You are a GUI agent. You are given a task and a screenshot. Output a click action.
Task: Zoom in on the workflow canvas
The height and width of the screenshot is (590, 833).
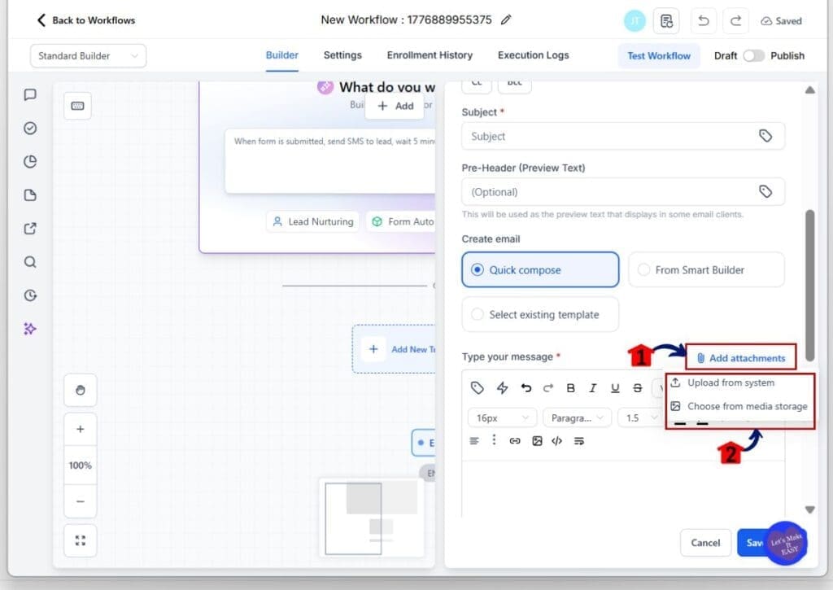click(x=80, y=429)
